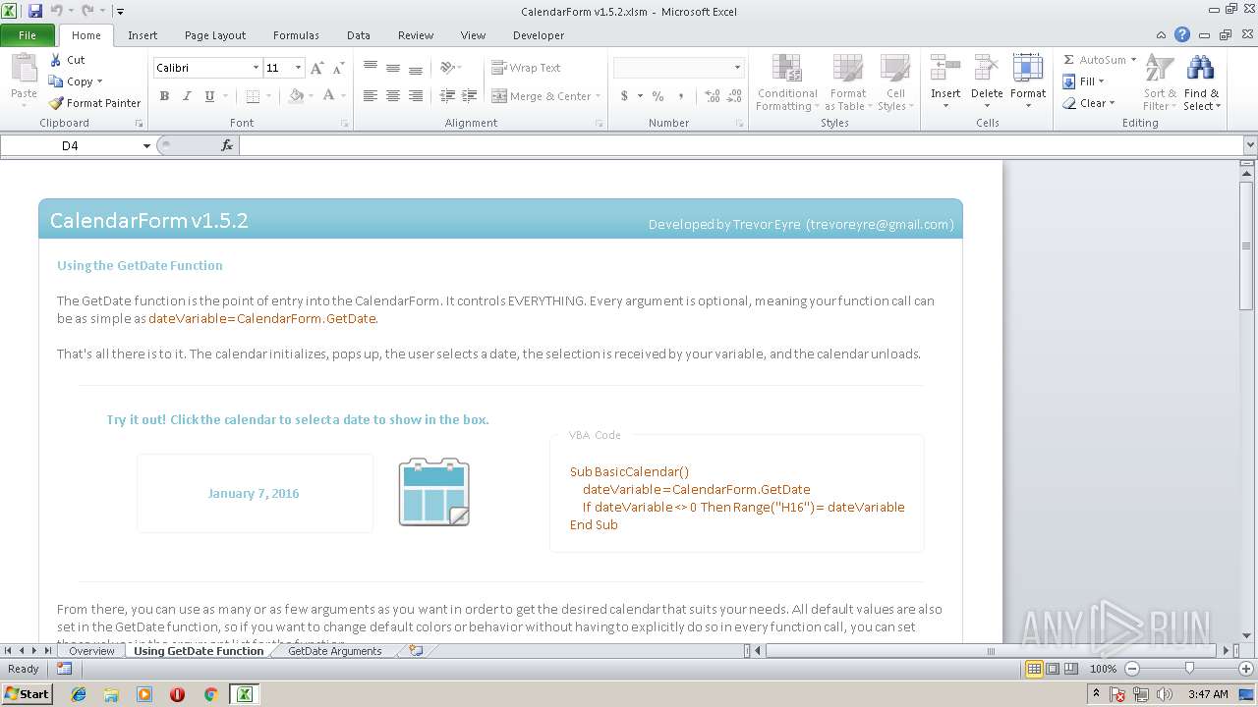Switch to the Page Layout tab
This screenshot has width=1258, height=707.
(215, 35)
